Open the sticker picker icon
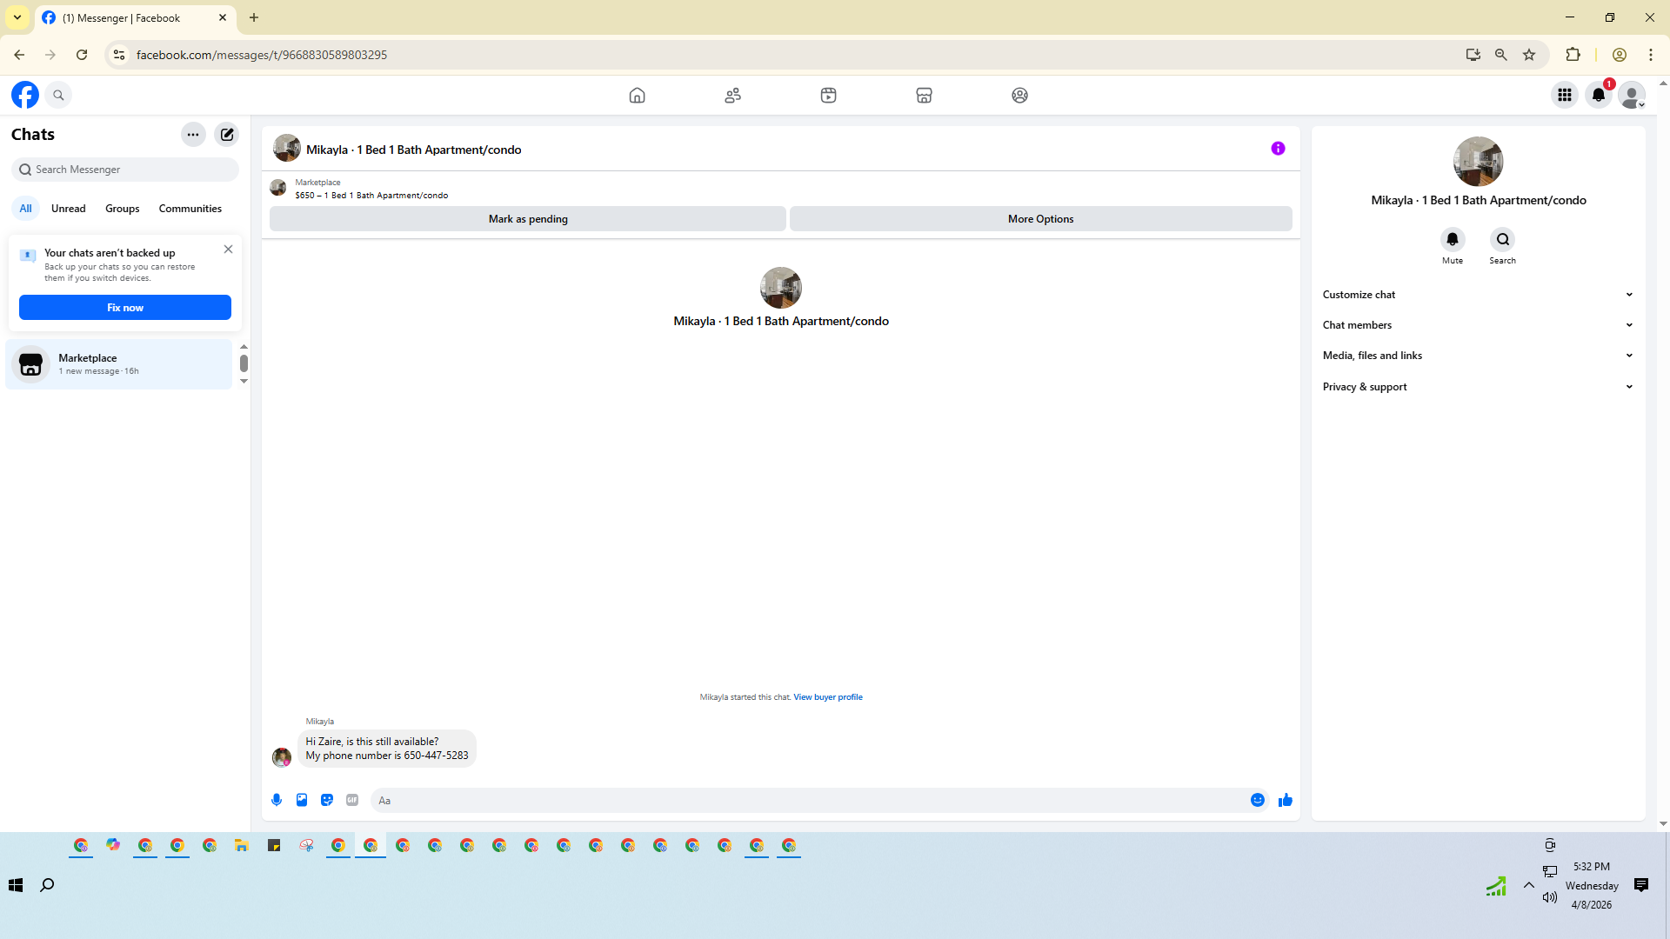This screenshot has height=939, width=1670. tap(327, 800)
